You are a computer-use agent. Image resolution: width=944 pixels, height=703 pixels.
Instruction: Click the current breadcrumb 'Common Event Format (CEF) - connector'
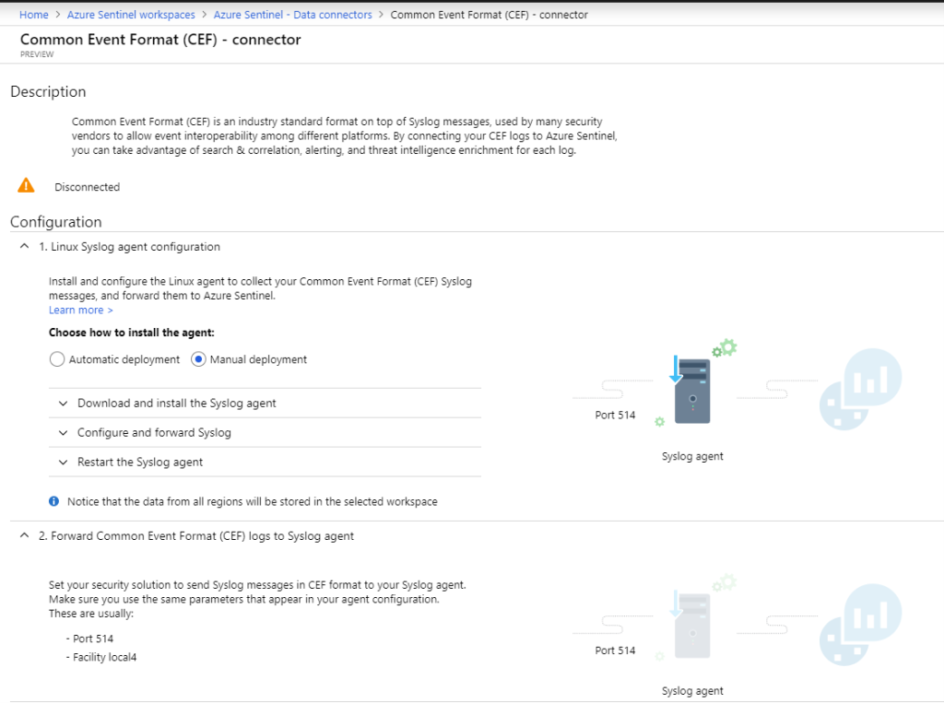coord(489,15)
